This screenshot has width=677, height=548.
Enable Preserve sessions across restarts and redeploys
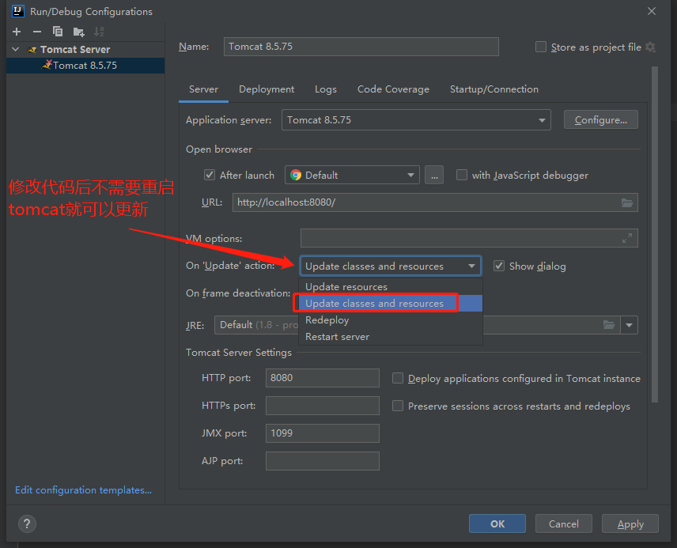pos(398,406)
